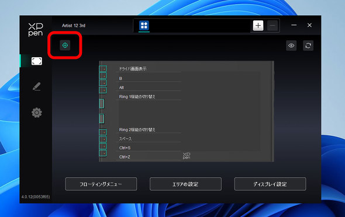The image size is (345, 217).
Task: Click the green crosshair calibration icon
Action: pos(65,45)
